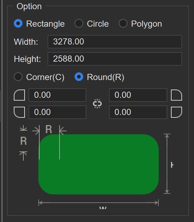Screen dimensions: 194x222
Task: Focus the Height field showing 2588.00
Action: [x=114, y=59]
